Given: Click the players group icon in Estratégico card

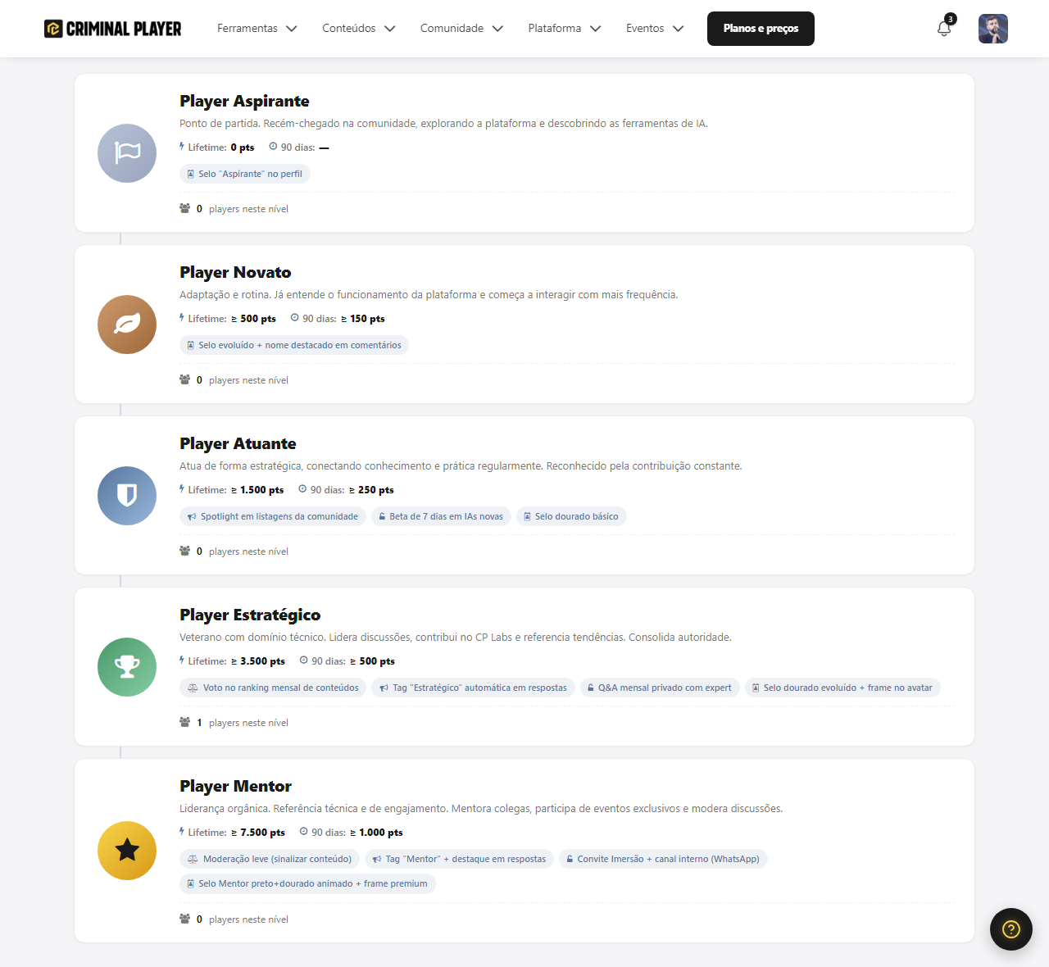Looking at the screenshot, I should 185,722.
